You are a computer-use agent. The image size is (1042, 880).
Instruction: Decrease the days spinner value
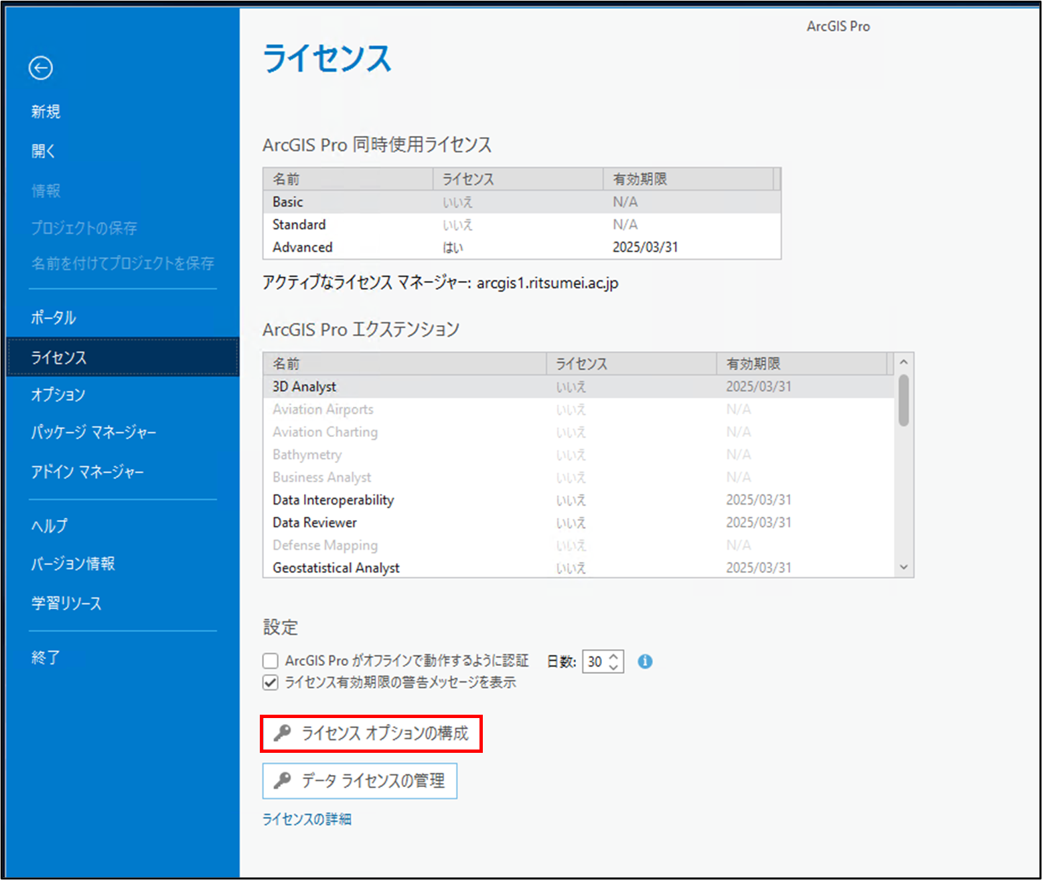coord(613,667)
